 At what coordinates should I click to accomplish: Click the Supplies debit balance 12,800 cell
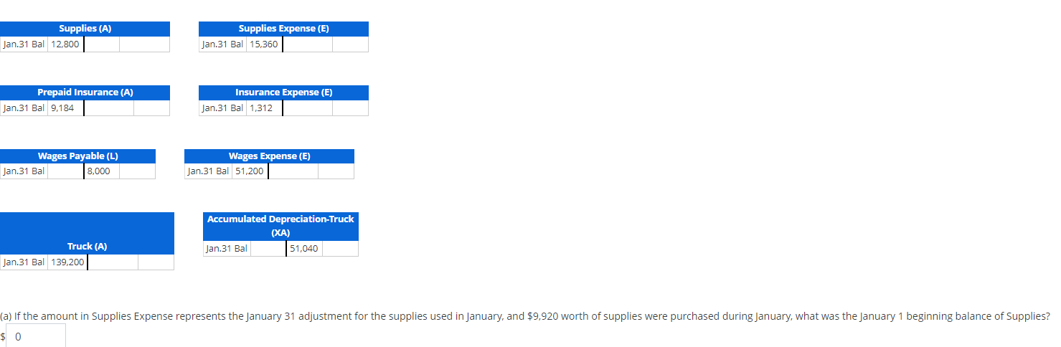tap(65, 44)
